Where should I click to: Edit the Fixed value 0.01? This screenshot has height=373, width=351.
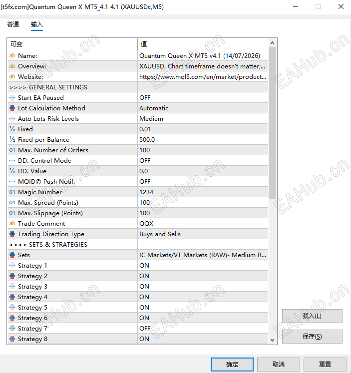pyautogui.click(x=203, y=129)
